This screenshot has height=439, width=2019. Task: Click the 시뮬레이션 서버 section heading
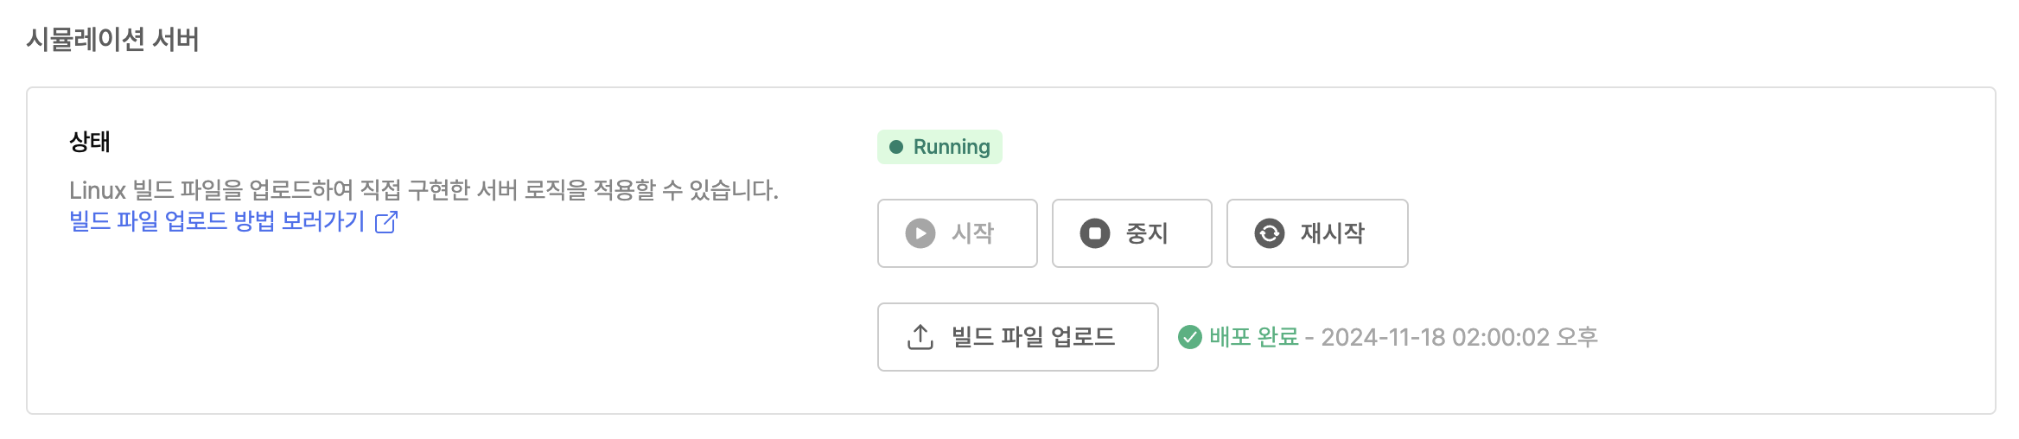click(x=113, y=39)
